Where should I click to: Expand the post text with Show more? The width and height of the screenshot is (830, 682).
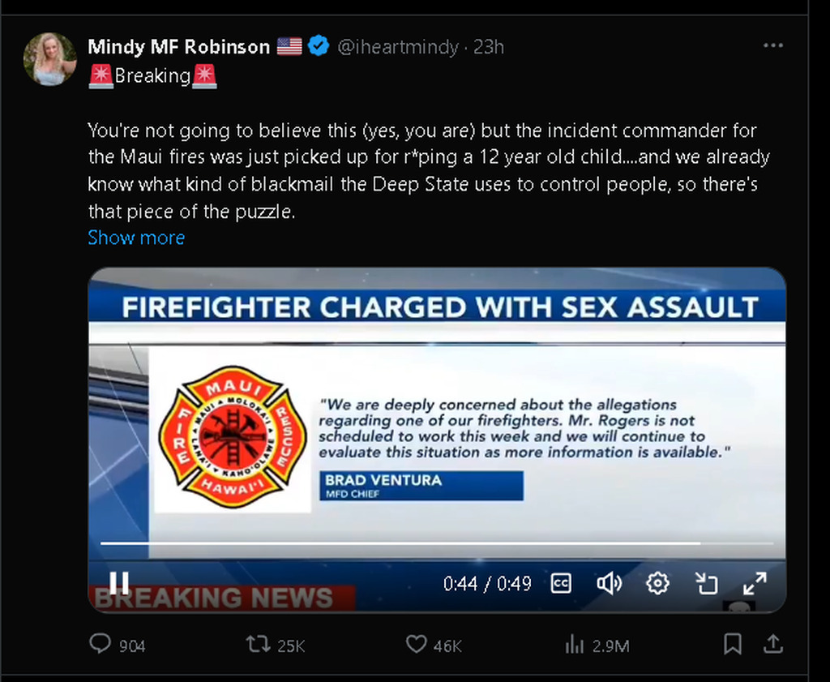tap(136, 238)
